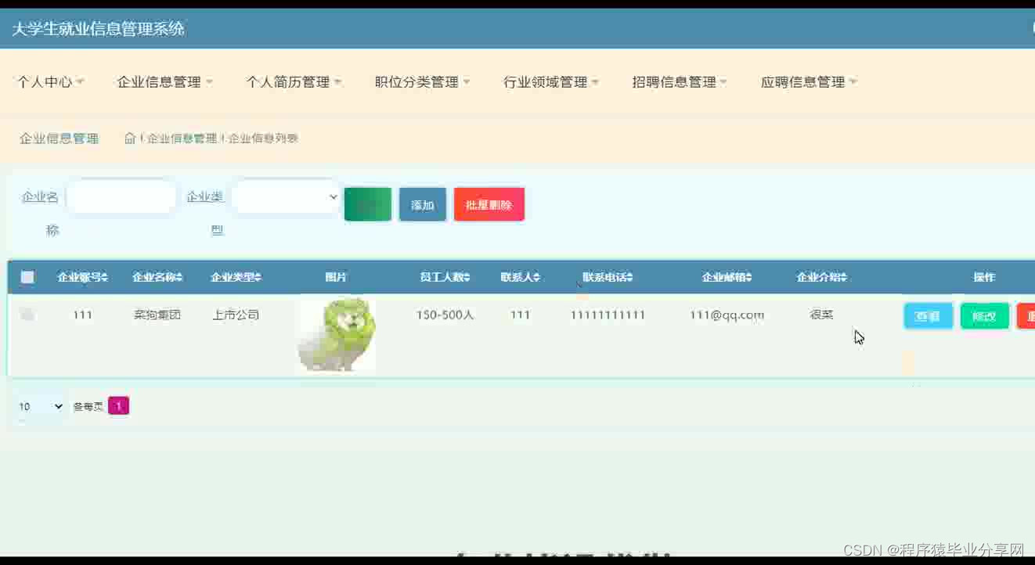The height and width of the screenshot is (565, 1035).
Task: Sort table by 联系人 column arrows
Action: click(536, 277)
